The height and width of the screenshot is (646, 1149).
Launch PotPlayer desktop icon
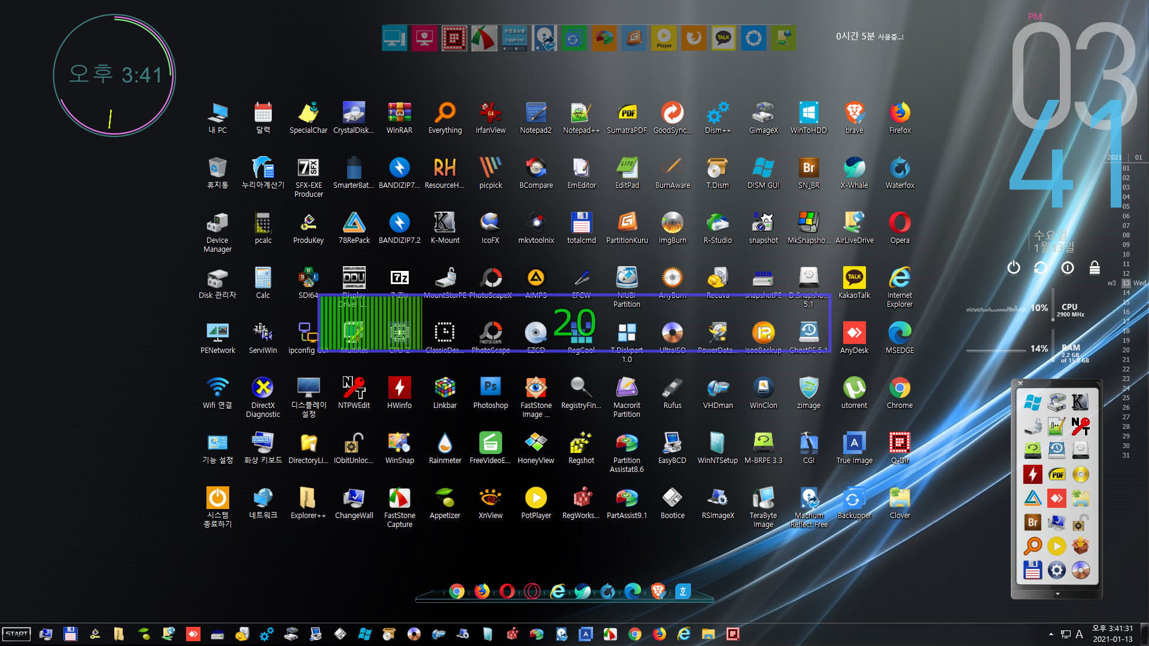536,502
